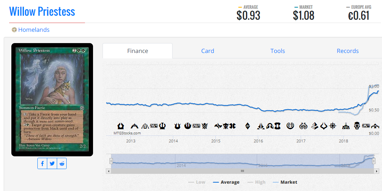
Task: Click the Theros set marker
Action: (163, 126)
